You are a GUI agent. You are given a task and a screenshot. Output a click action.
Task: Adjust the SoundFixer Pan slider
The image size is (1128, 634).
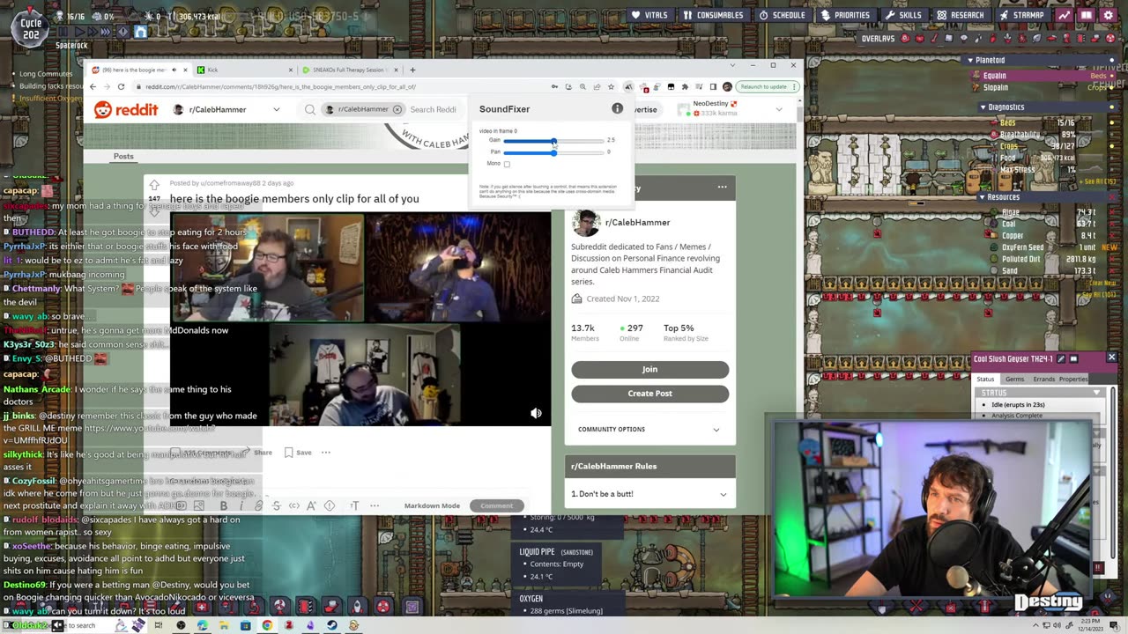coord(553,152)
